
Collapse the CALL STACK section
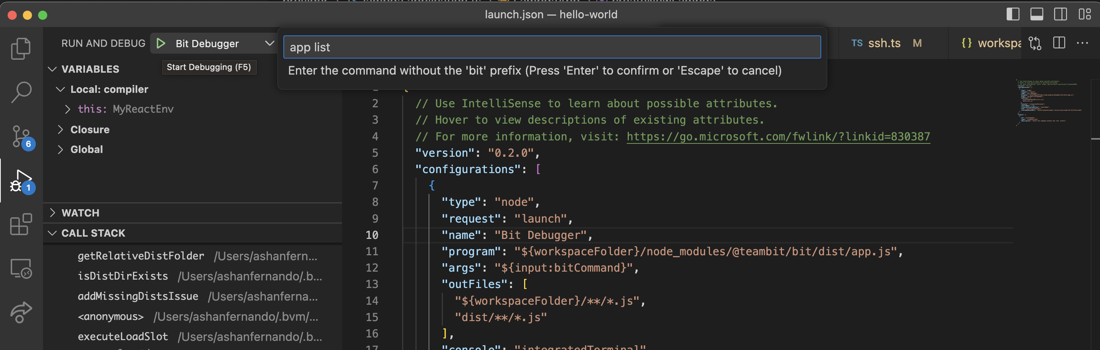(52, 233)
